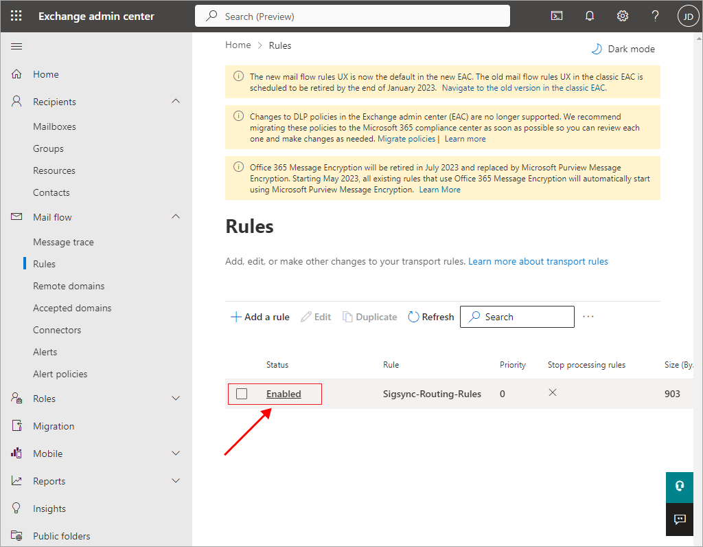
Task: Click the Recipients person icon
Action: (16, 102)
